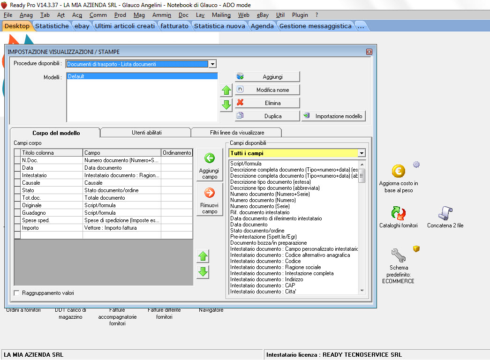
Task: Expand the Procedure disponibili dropdown
Action: (x=212, y=64)
